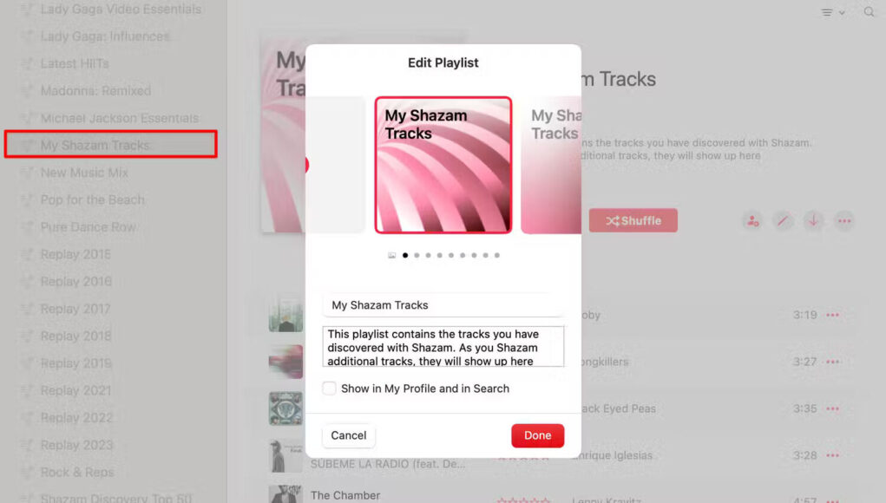The height and width of the screenshot is (503, 886).
Task: Open more options for the 3:28 track
Action: click(832, 455)
